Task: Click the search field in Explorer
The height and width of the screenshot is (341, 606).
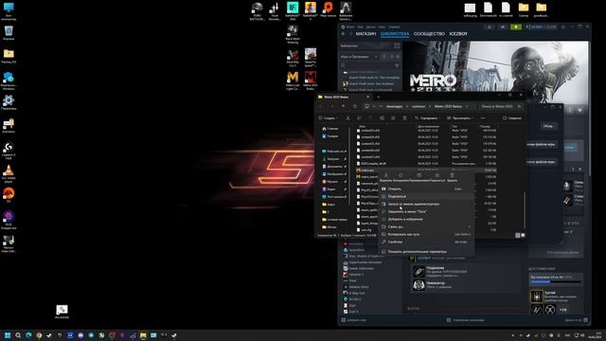Action: coord(501,106)
